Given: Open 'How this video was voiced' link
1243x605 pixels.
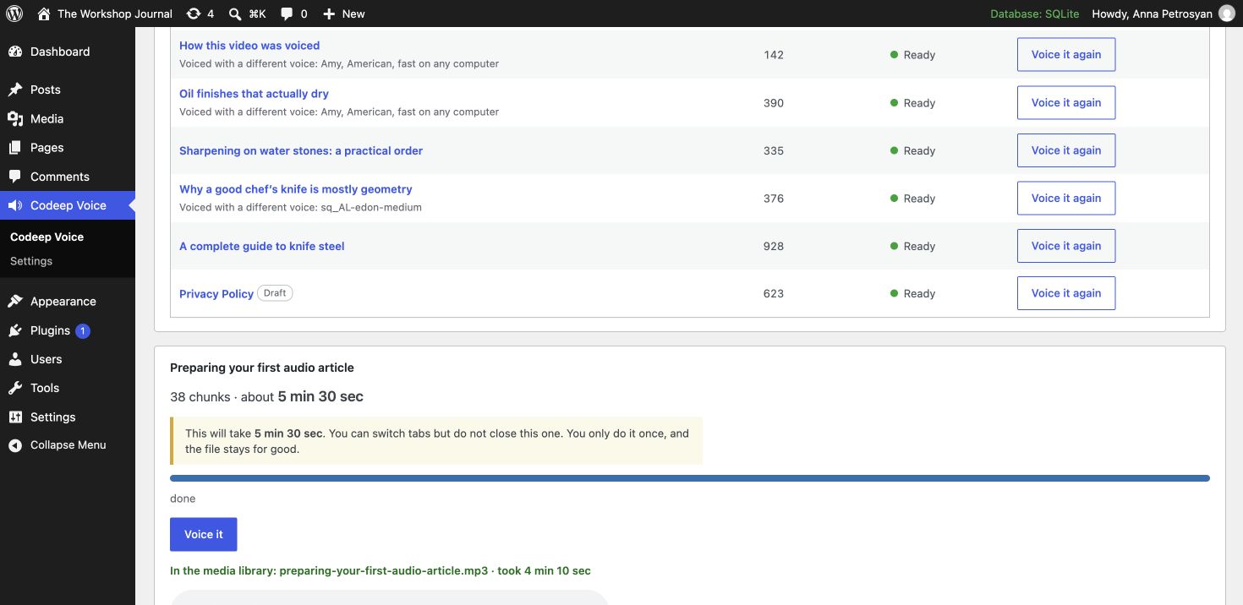Looking at the screenshot, I should pyautogui.click(x=249, y=46).
